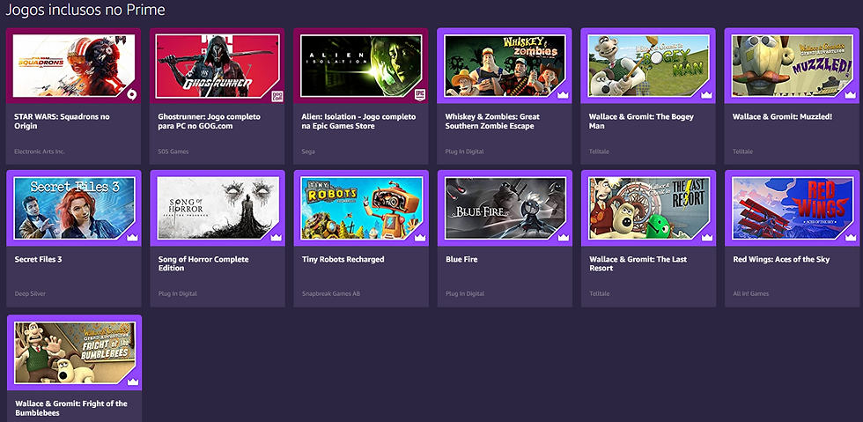Click publisher 'Sega' under Alien: Isolation
Screen dimensions: 863x422
pyautogui.click(x=308, y=151)
